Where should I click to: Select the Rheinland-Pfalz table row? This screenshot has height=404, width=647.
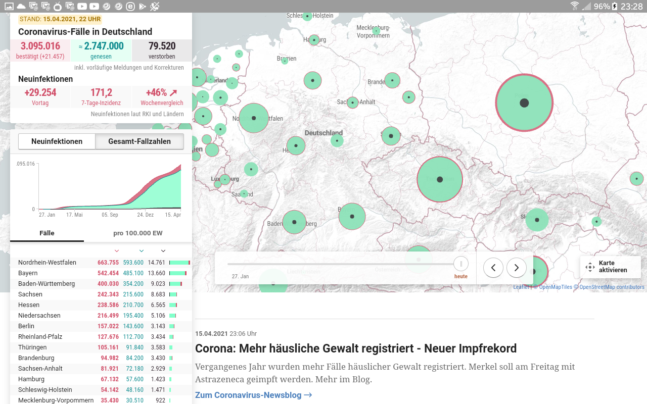coord(101,336)
